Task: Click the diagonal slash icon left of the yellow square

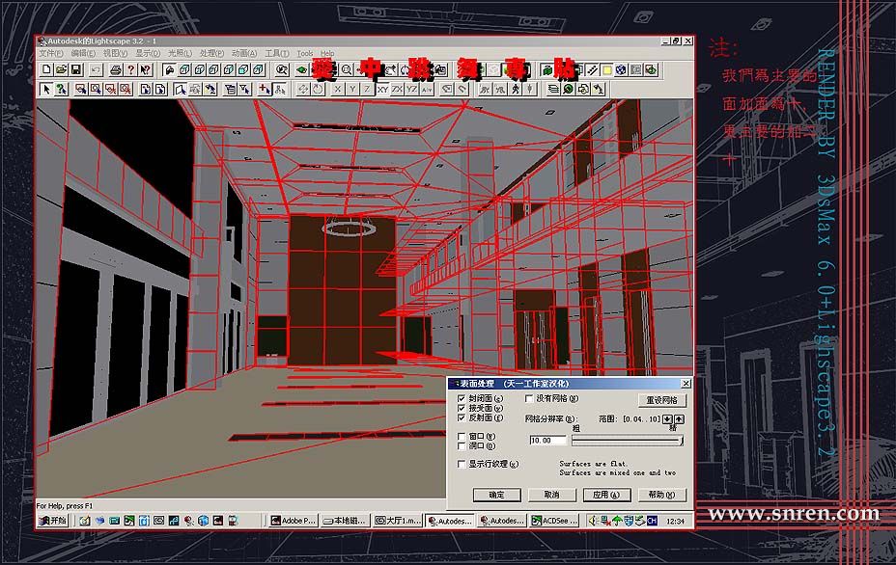Action: click(x=593, y=70)
